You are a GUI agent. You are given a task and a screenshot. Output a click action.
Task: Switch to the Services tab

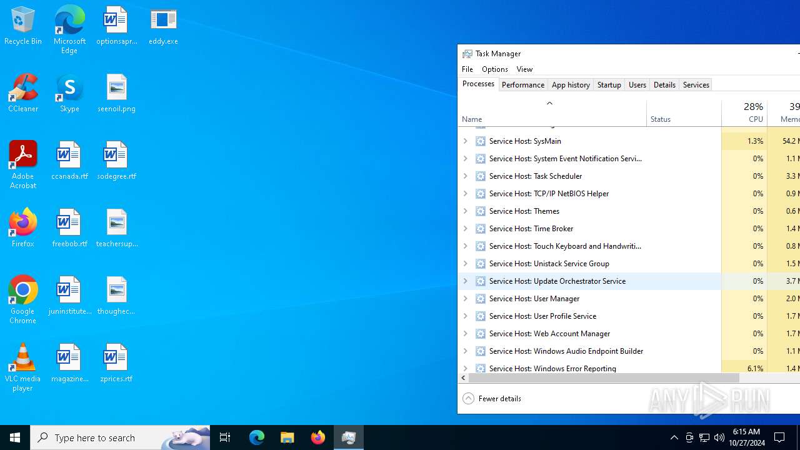696,85
